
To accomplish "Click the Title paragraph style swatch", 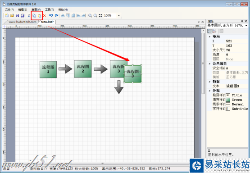I will (x=228, y=95).
